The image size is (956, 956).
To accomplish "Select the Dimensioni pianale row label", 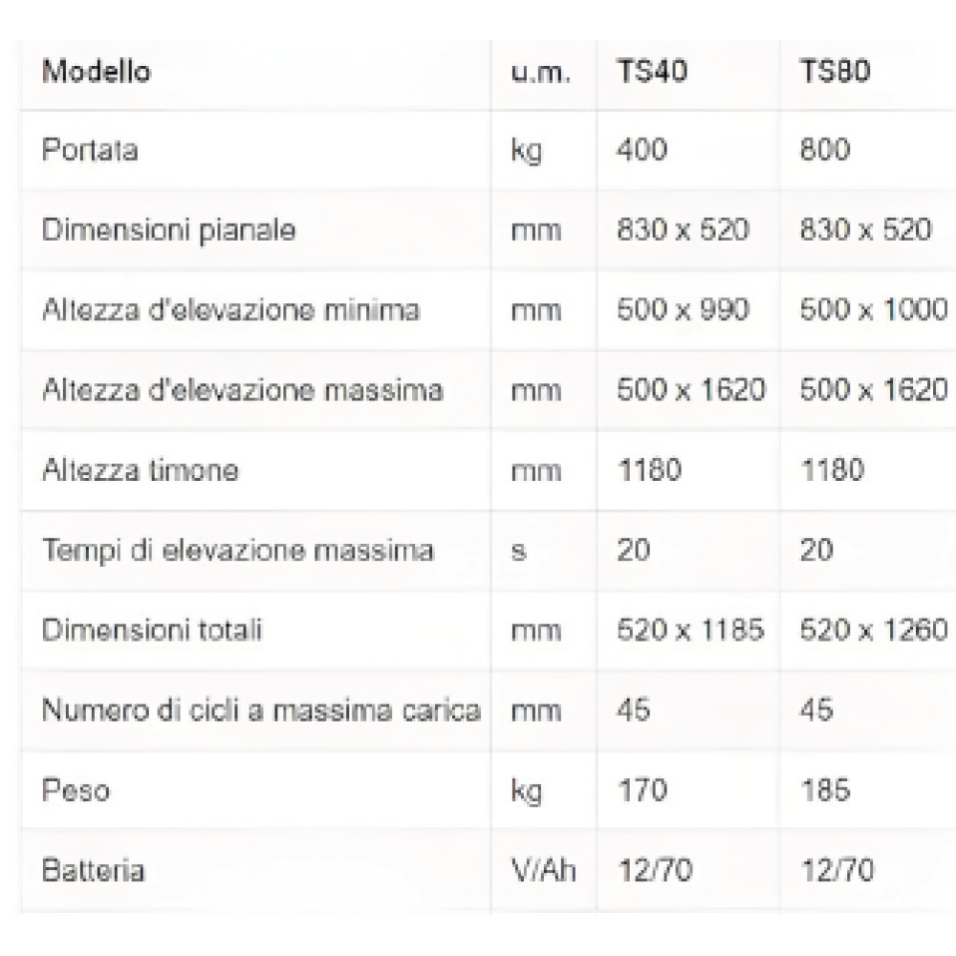I will [x=169, y=231].
